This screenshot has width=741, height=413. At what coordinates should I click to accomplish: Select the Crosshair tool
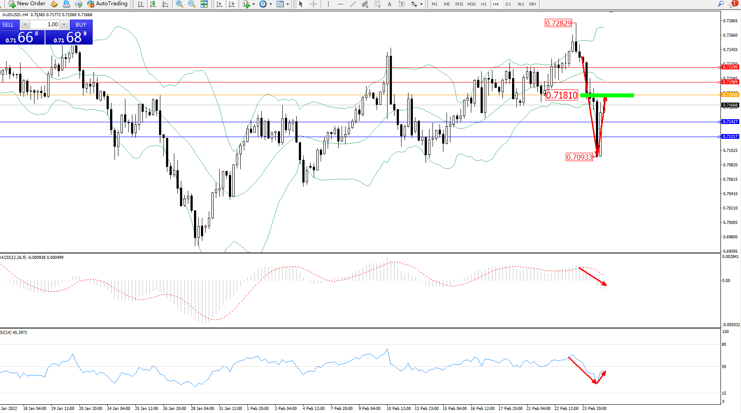[313, 4]
